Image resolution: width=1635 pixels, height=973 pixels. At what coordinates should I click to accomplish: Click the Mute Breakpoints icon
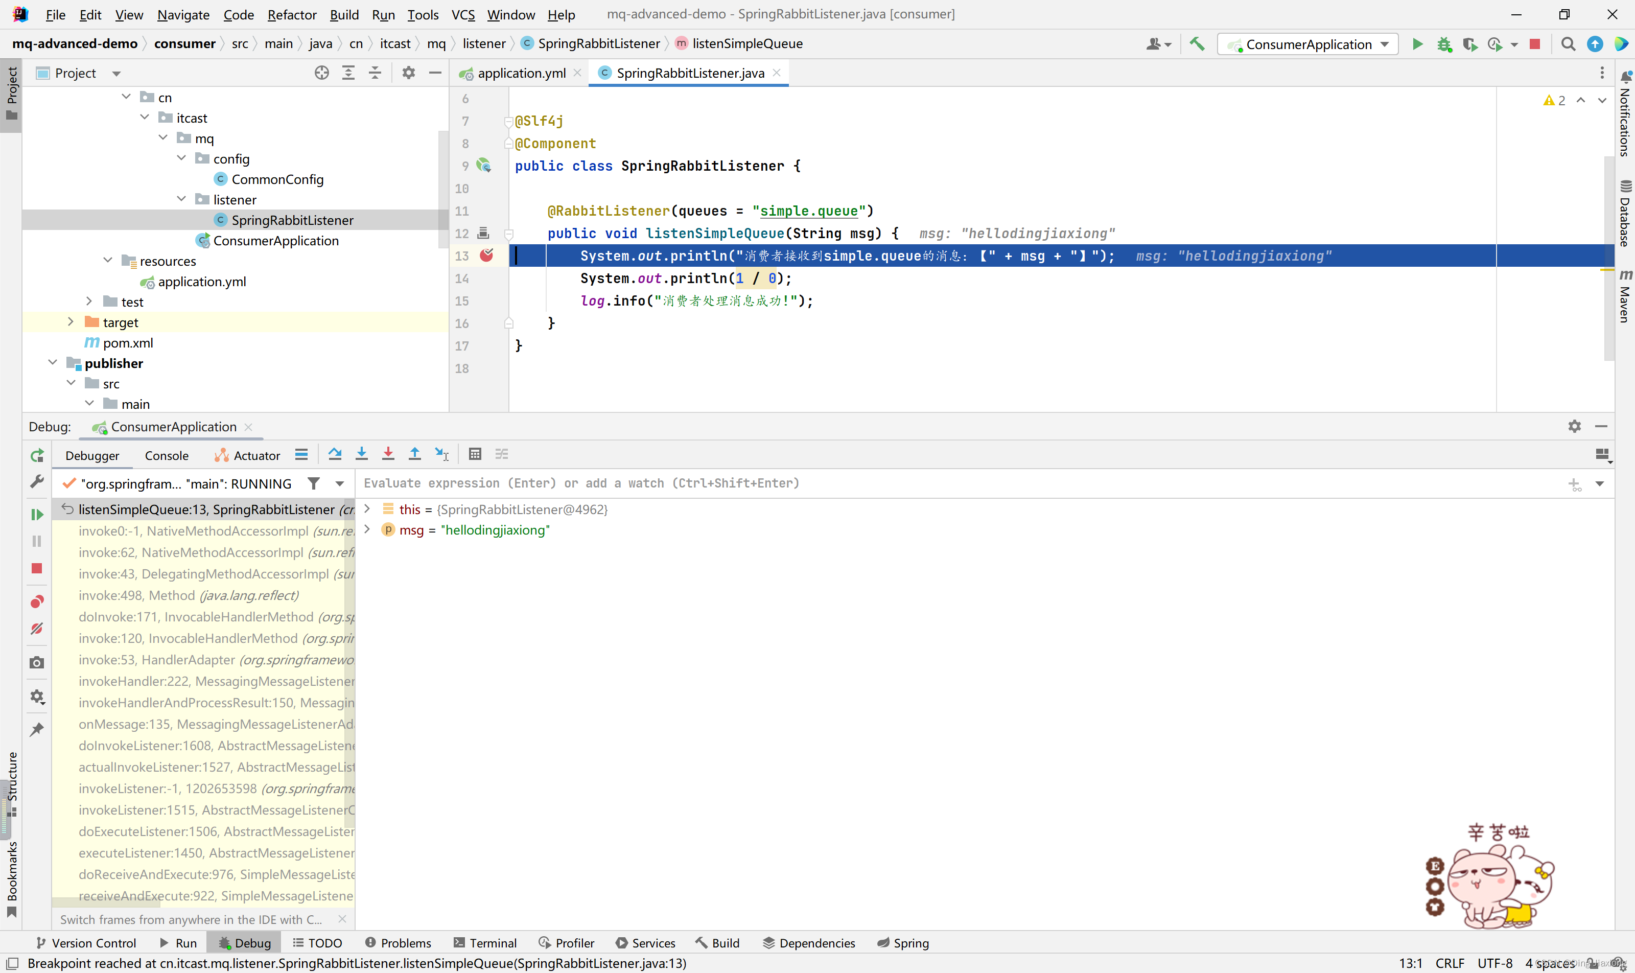coord(36,629)
